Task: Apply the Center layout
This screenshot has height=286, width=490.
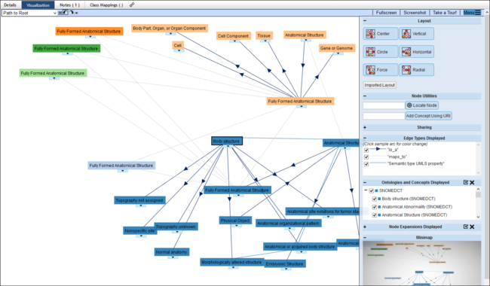Action: coord(380,34)
